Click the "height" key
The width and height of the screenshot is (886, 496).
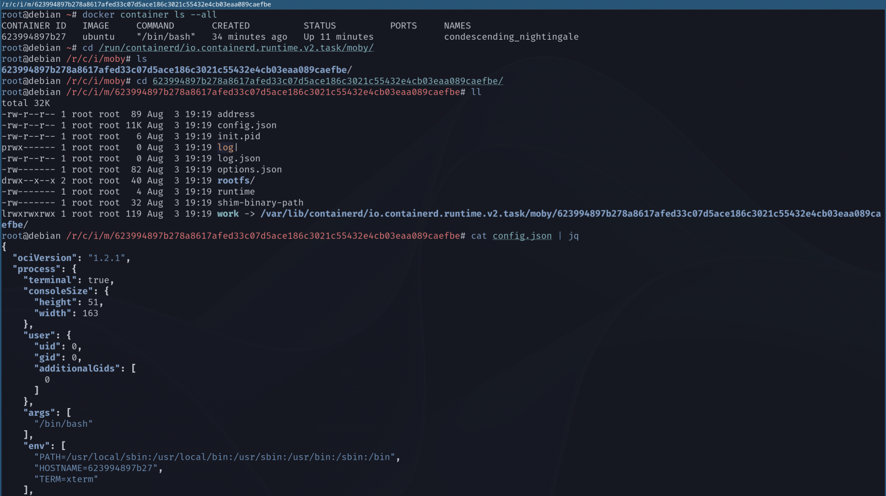pyautogui.click(x=55, y=302)
